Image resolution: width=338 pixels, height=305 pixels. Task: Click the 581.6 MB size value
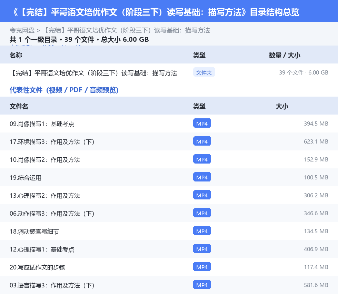[316, 285]
